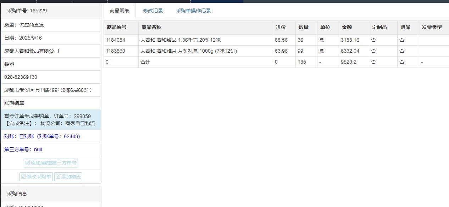The image size is (449, 207).
Task: Click the 商品编号 column header
Action: pyautogui.click(x=116, y=28)
